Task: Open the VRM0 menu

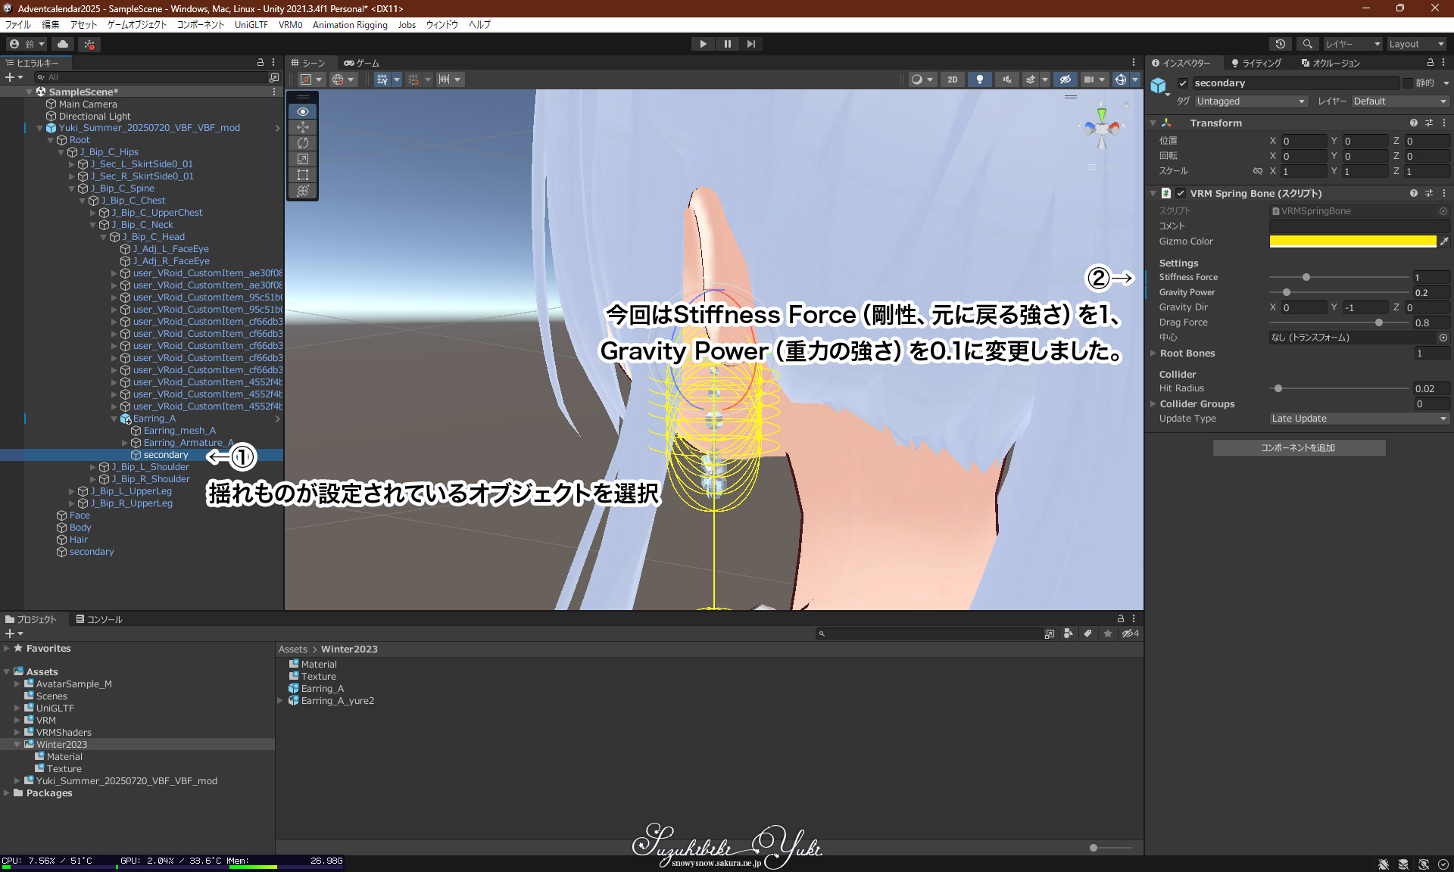Action: point(290,25)
